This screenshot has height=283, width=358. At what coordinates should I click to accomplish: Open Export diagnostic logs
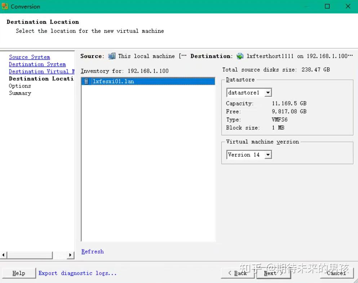78,273
